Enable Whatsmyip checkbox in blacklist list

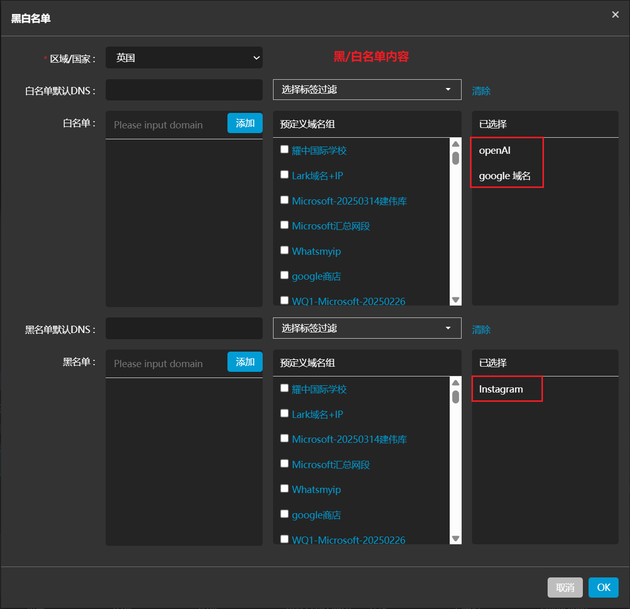pyautogui.click(x=284, y=488)
